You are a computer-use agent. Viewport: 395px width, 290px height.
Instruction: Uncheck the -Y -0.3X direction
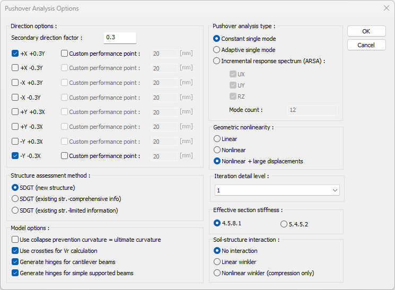[15, 156]
